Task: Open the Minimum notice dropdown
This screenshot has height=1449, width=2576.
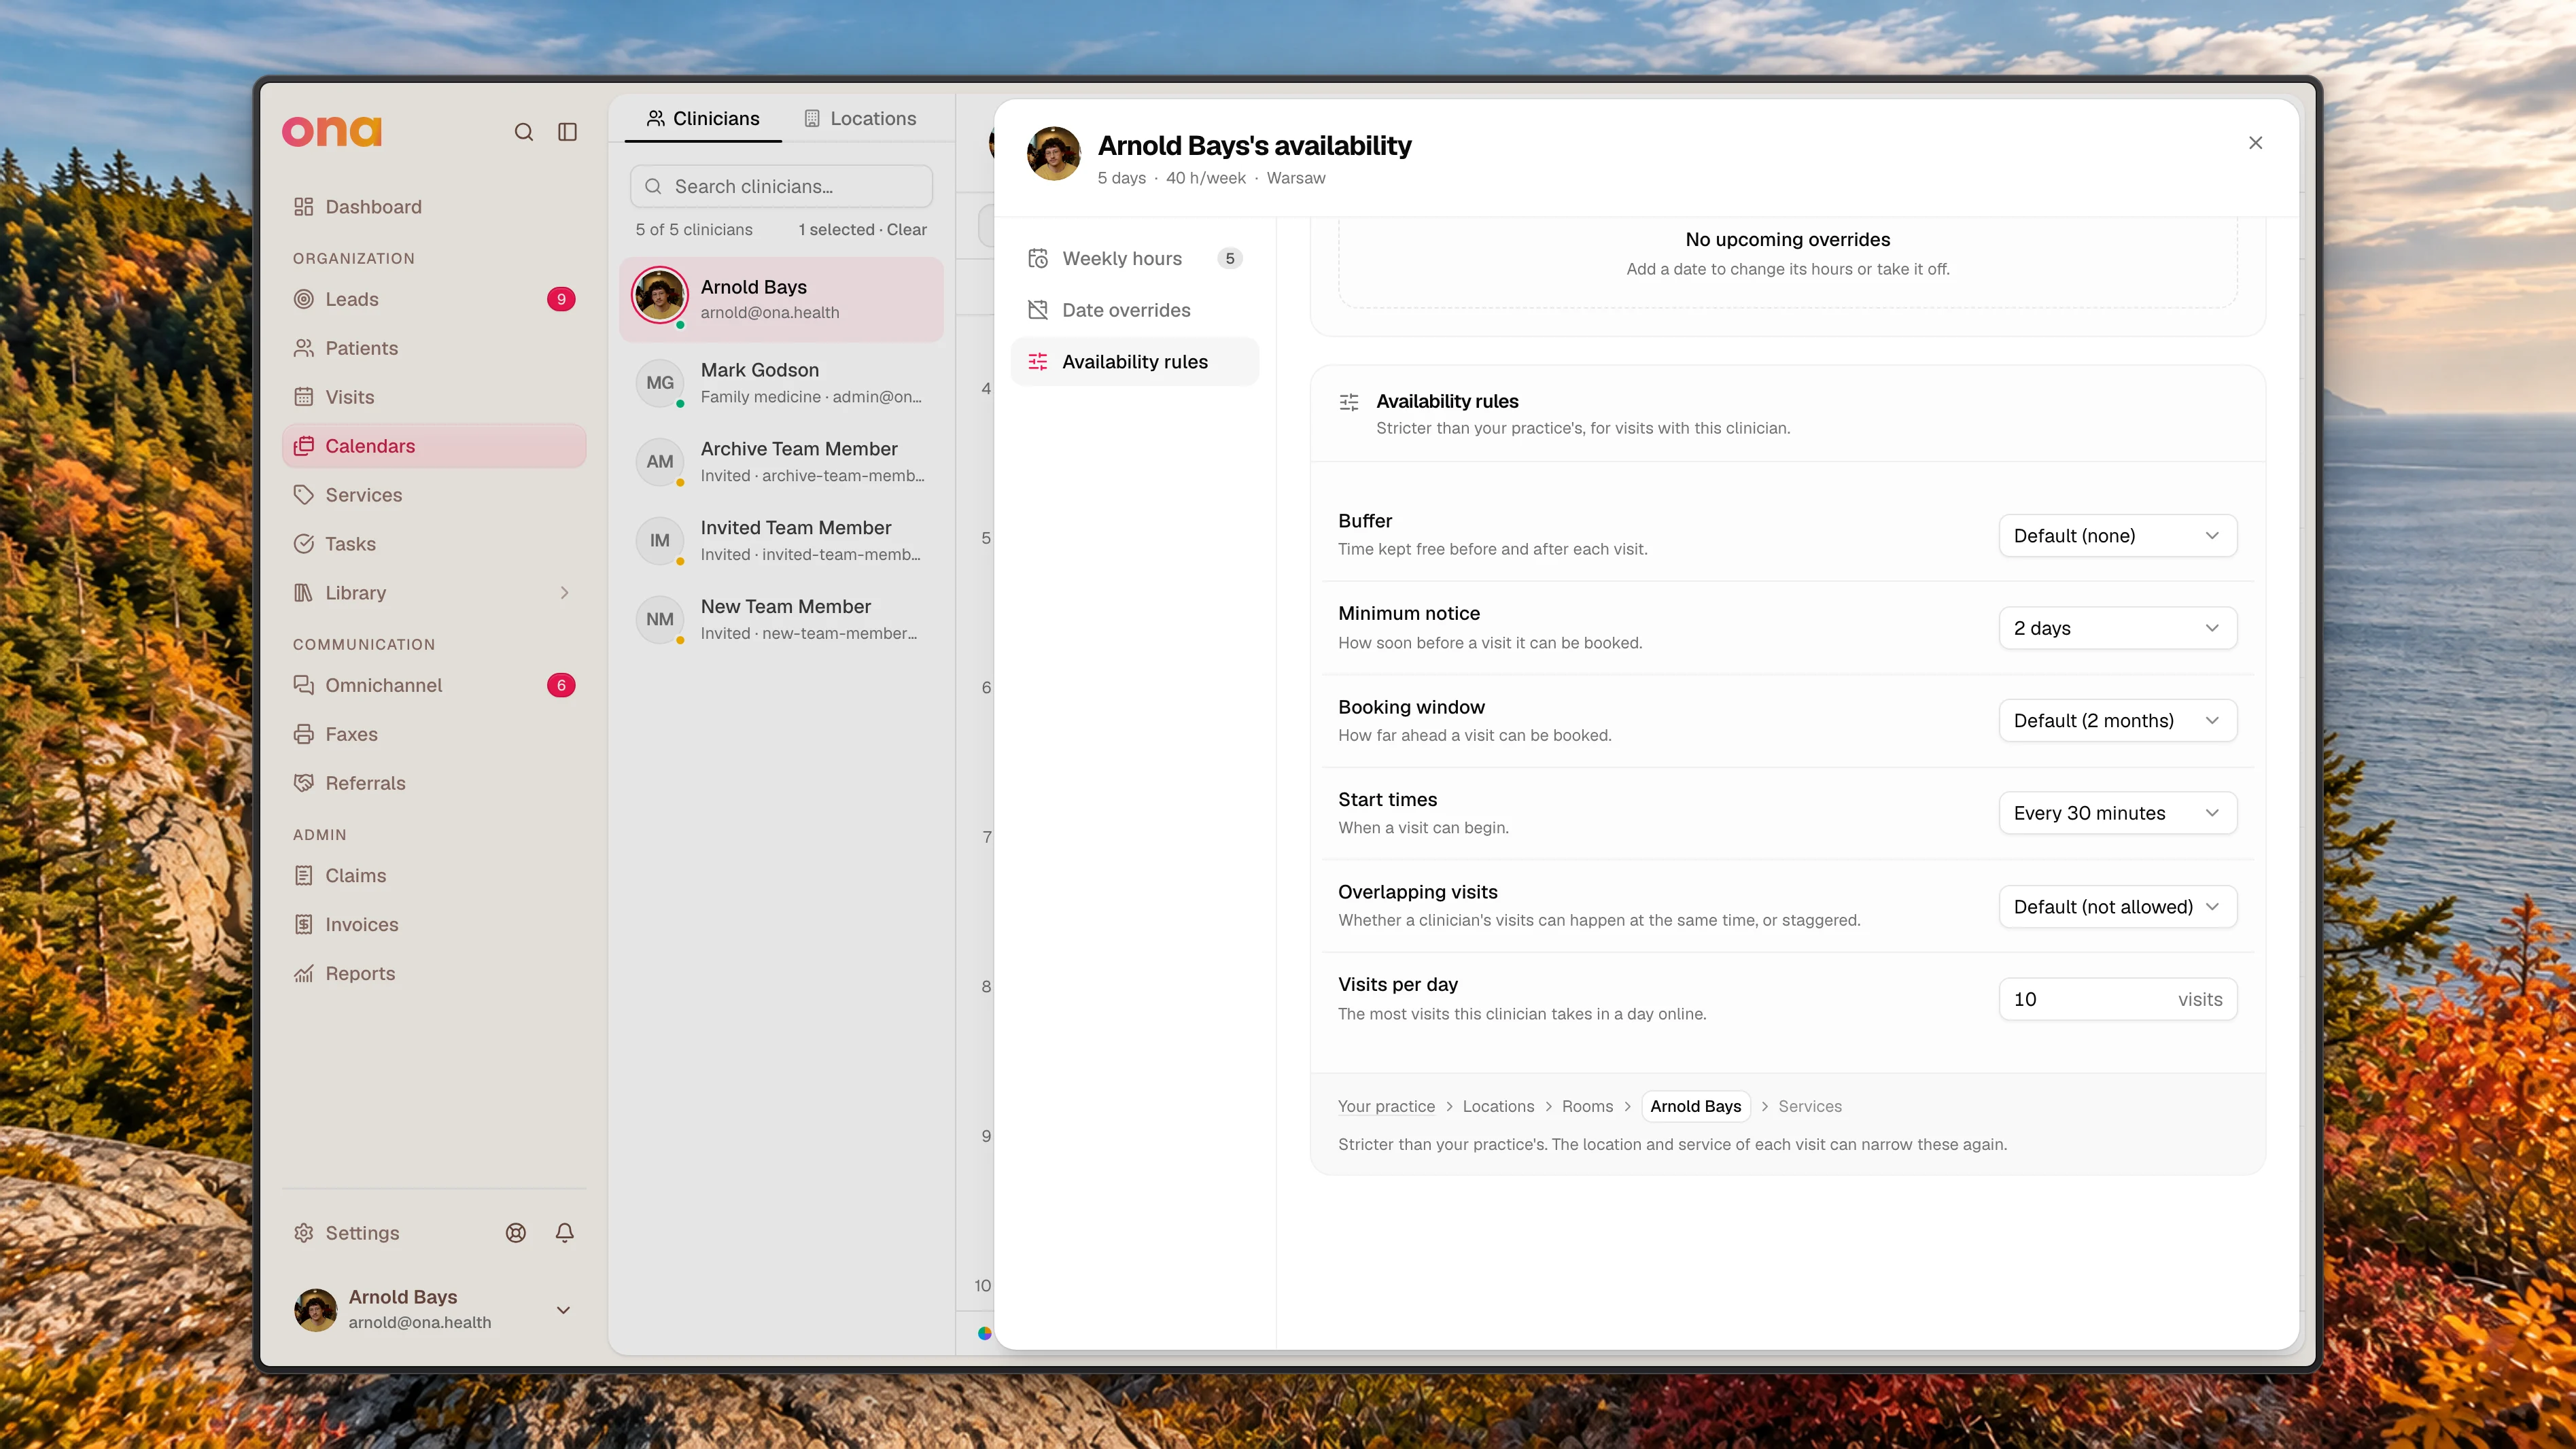Action: pyautogui.click(x=2117, y=628)
